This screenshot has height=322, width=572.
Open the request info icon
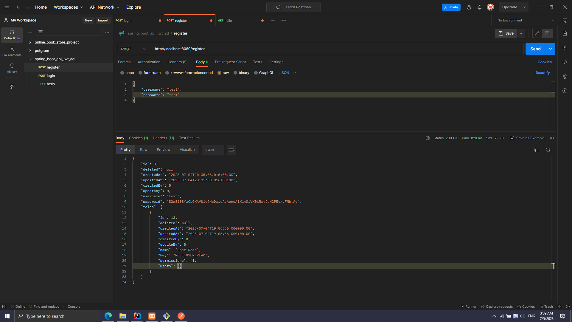[565, 91]
